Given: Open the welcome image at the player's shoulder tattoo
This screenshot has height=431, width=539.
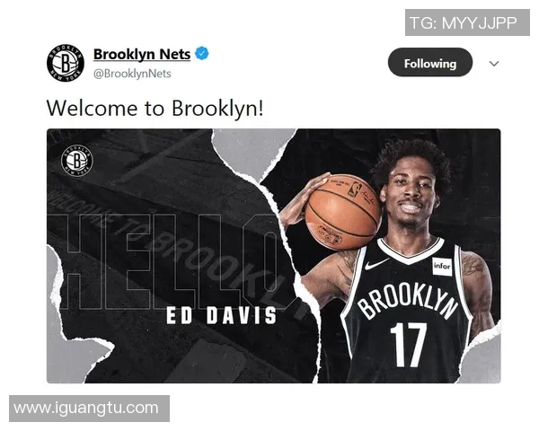Looking at the screenshot, I should 474,265.
